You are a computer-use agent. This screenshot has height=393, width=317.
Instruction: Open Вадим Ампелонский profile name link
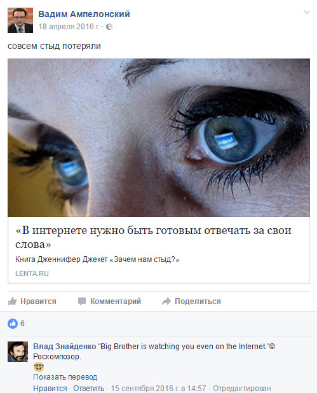point(84,14)
